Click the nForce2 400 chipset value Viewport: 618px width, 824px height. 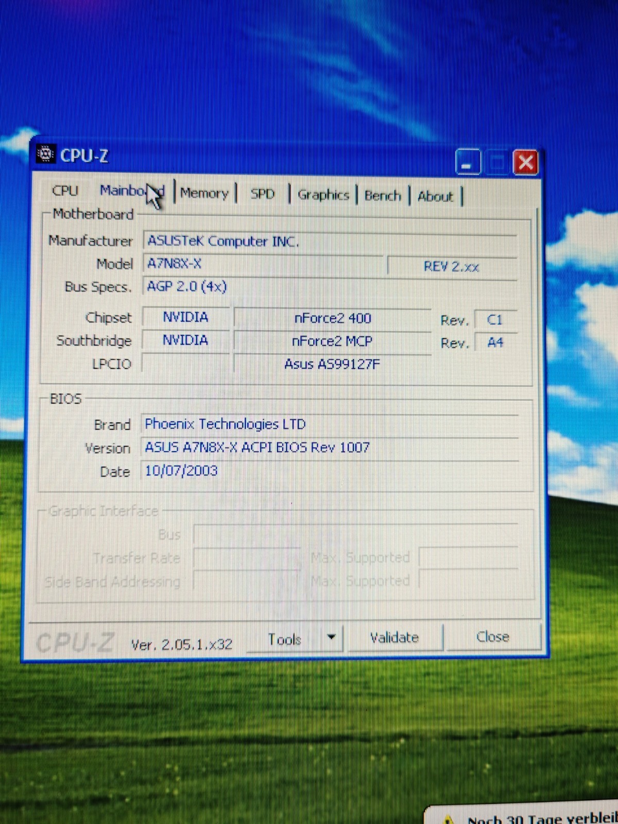click(333, 318)
